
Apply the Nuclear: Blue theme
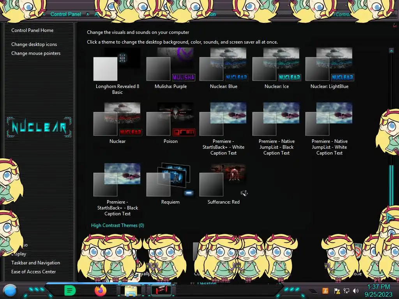pyautogui.click(x=224, y=69)
